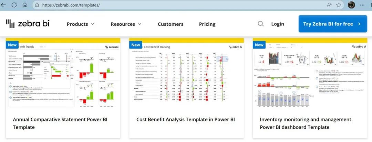Open the browser profile avatar
The height and width of the screenshot is (142, 372).
(351, 5)
